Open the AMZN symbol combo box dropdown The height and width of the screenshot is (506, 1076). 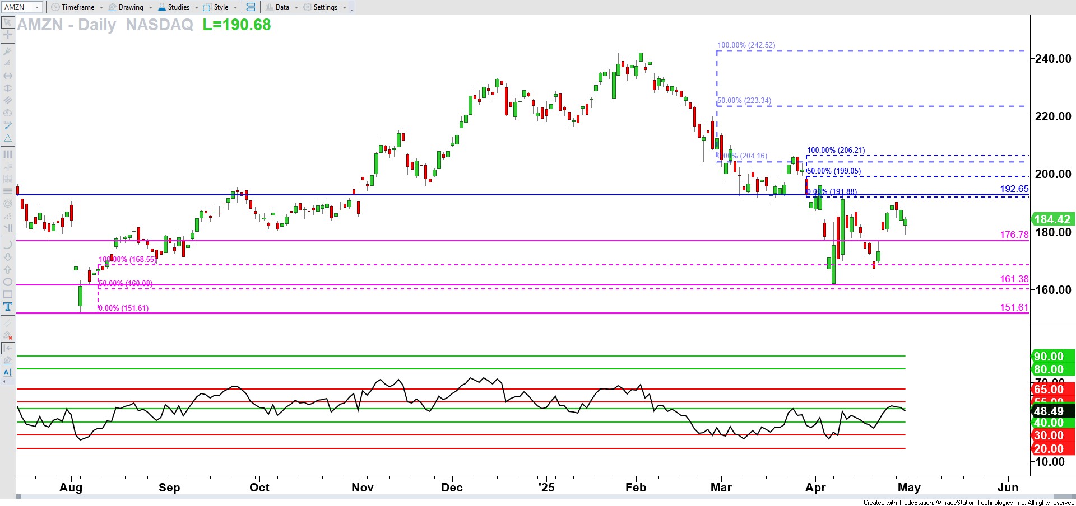coord(38,7)
